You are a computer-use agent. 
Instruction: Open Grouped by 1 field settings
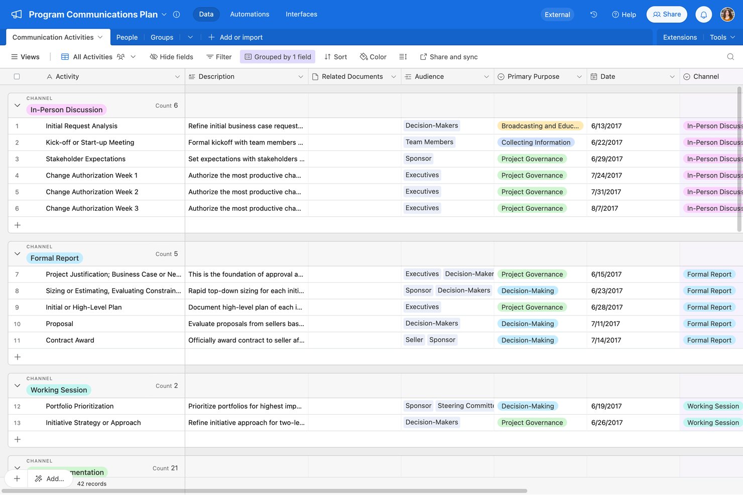[278, 57]
